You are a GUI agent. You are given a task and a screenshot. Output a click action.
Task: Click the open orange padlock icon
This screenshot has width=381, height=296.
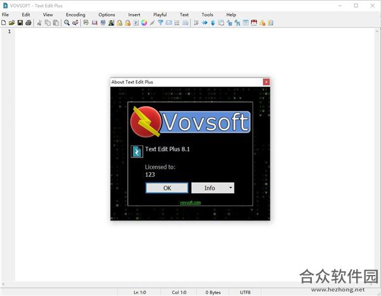128,23
